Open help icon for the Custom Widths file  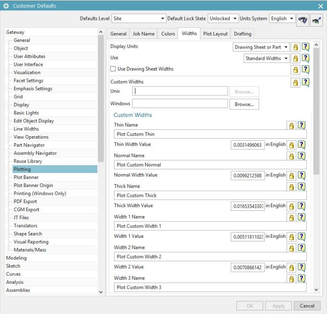pyautogui.click(x=305, y=82)
